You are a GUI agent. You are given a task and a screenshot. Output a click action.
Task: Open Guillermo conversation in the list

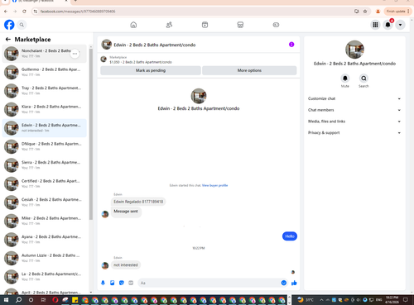tap(45, 72)
